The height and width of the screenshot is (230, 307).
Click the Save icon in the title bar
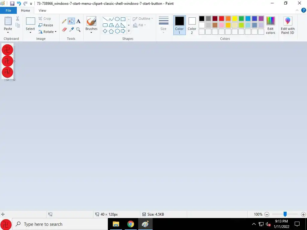click(x=12, y=4)
